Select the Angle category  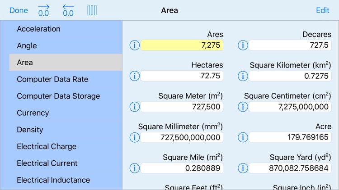pos(66,45)
